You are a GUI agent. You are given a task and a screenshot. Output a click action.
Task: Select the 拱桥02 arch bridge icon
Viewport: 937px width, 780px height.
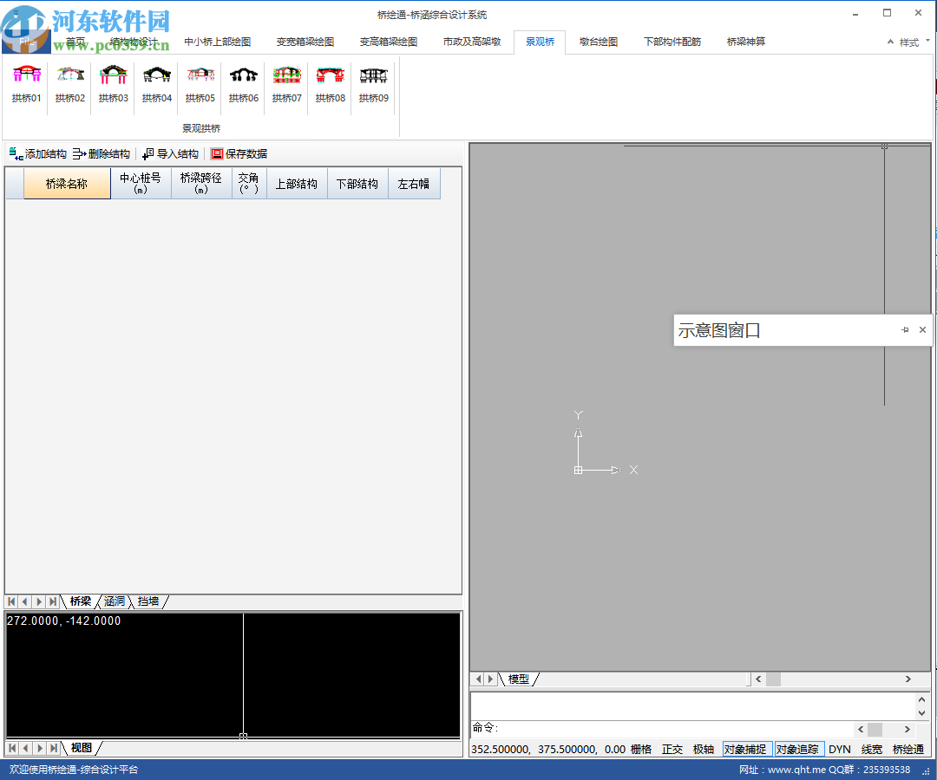70,84
